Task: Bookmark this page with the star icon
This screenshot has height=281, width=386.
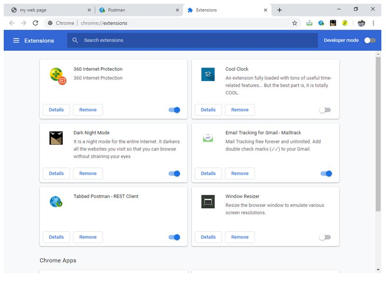Action: pyautogui.click(x=295, y=23)
